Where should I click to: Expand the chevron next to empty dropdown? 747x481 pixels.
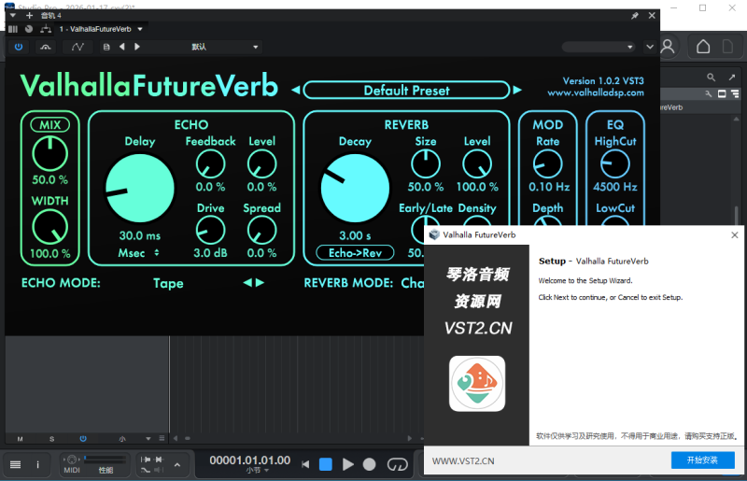point(650,47)
